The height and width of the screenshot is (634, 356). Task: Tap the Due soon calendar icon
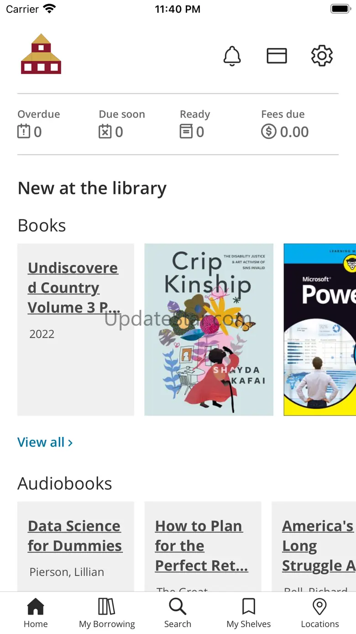pyautogui.click(x=105, y=132)
